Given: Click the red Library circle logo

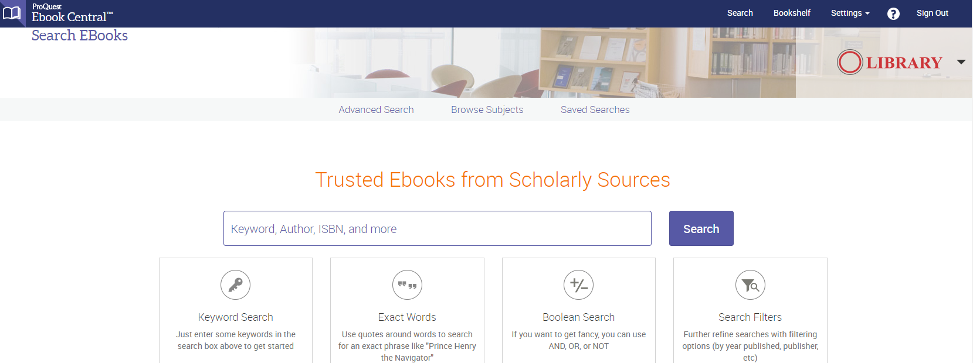Looking at the screenshot, I should point(850,62).
